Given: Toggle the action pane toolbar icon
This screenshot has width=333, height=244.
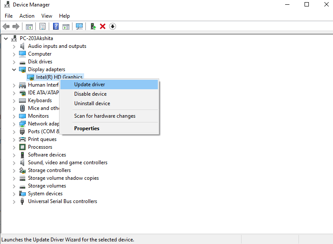Looking at the screenshot, I should click(66, 27).
